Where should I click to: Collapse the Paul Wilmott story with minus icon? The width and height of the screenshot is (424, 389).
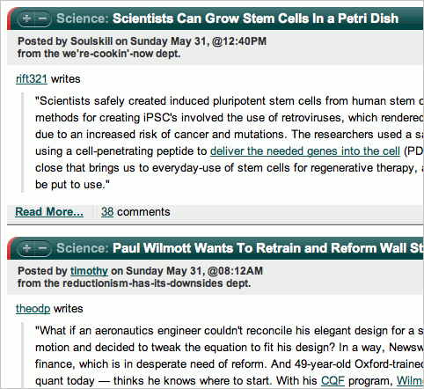point(43,248)
